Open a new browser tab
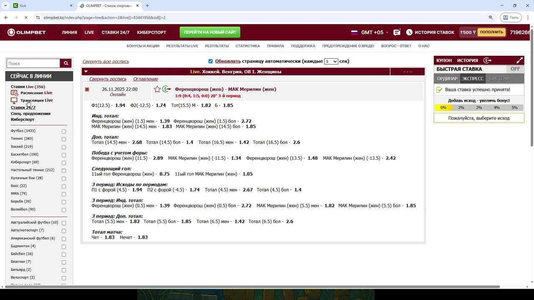 [x=147, y=6]
